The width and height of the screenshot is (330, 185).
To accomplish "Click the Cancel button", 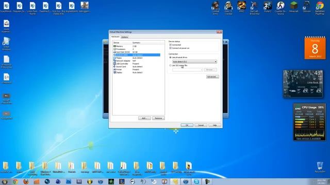I will [x=201, y=125].
